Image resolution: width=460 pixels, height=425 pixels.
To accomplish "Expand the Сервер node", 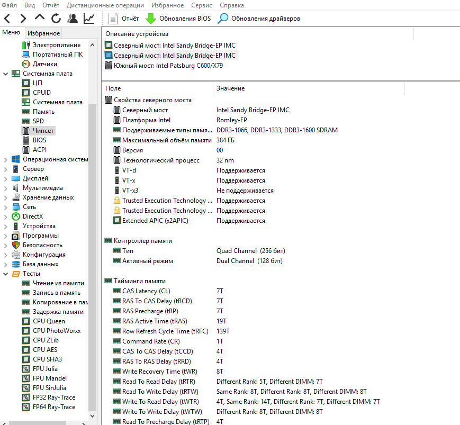I will point(5,169).
